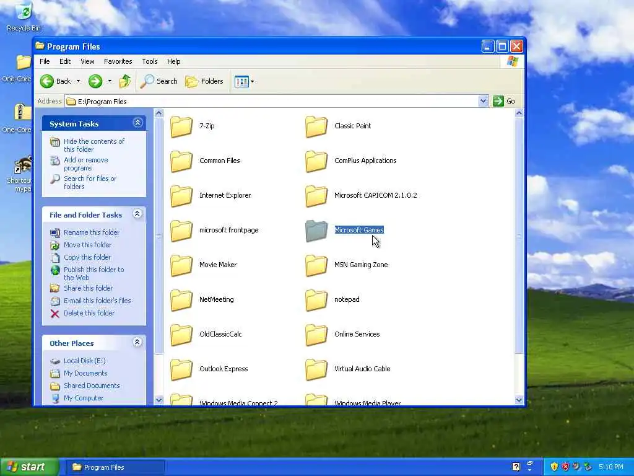Select the 7-Zip folder icon

(x=181, y=126)
